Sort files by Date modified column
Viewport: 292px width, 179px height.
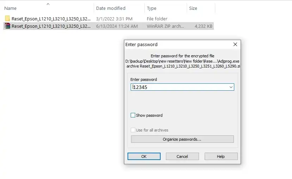pos(111,8)
